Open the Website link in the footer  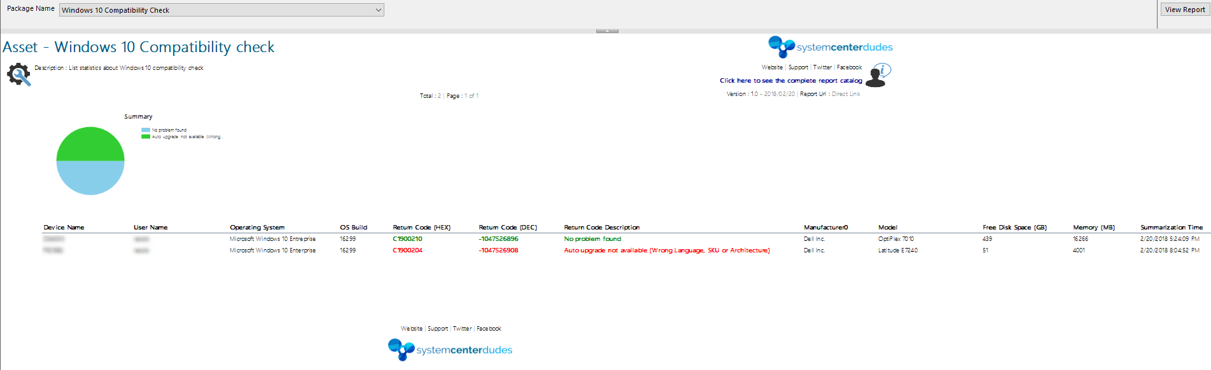click(x=412, y=329)
